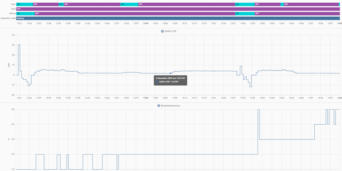Click the temperature line's 2,5 plateau

click(287, 139)
